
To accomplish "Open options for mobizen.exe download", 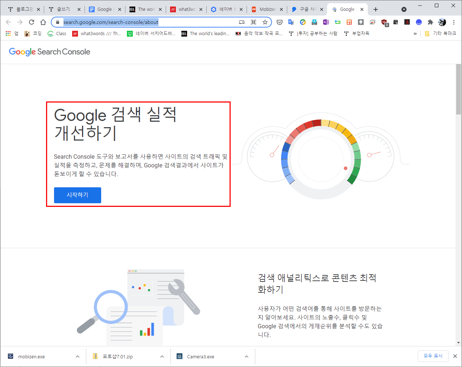I will tap(77, 356).
